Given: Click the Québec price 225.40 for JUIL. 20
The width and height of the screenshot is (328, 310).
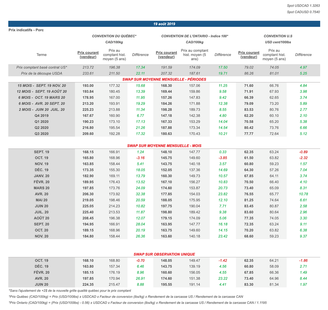Looking at the screenshot, I should [x=88, y=212].
